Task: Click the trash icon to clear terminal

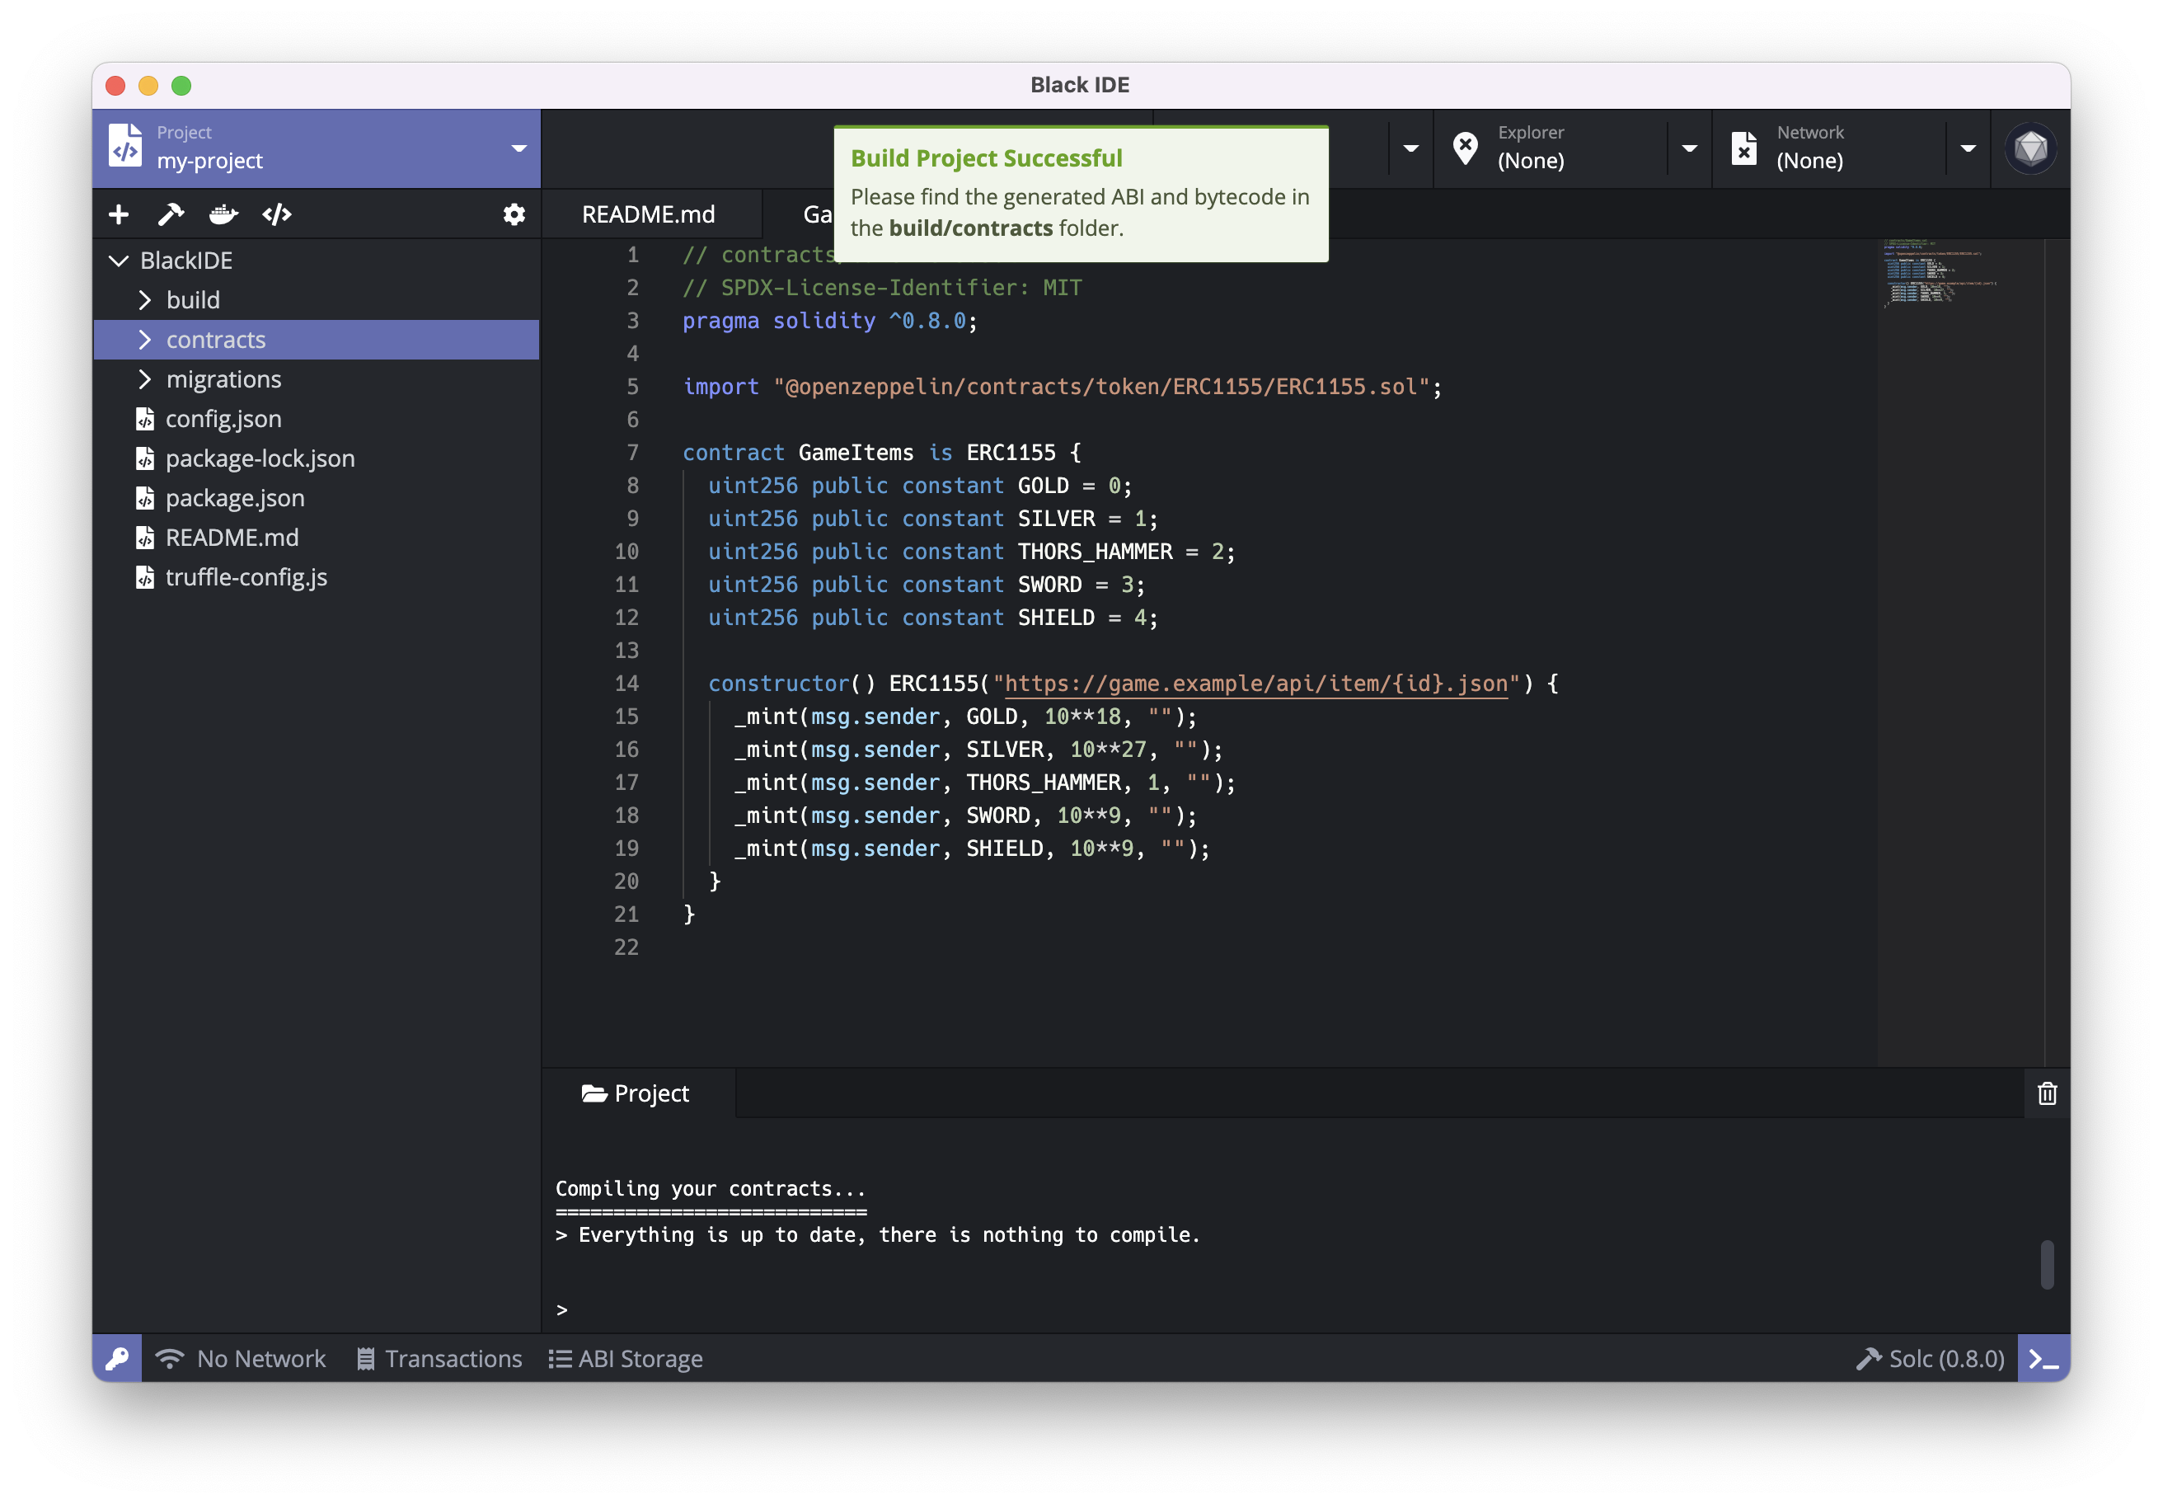Action: pos(2046,1093)
